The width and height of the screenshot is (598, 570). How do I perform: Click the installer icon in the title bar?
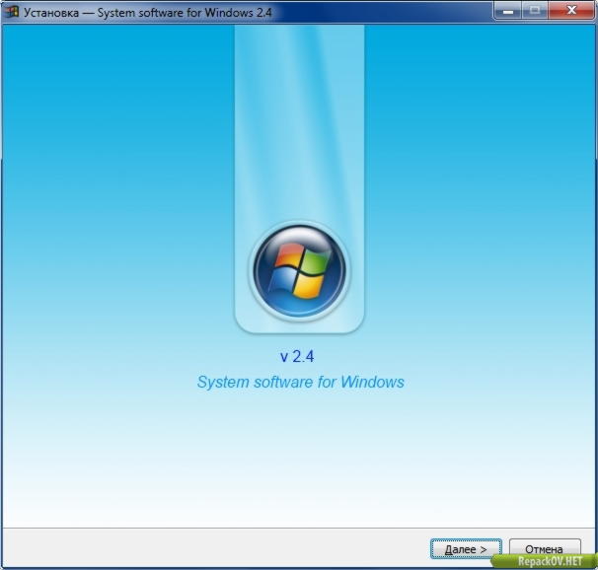(x=12, y=12)
